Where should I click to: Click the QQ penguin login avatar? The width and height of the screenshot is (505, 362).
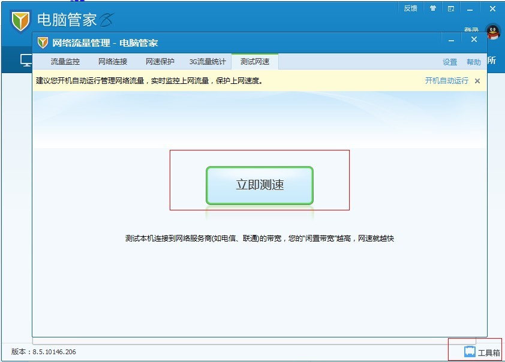coord(493,32)
